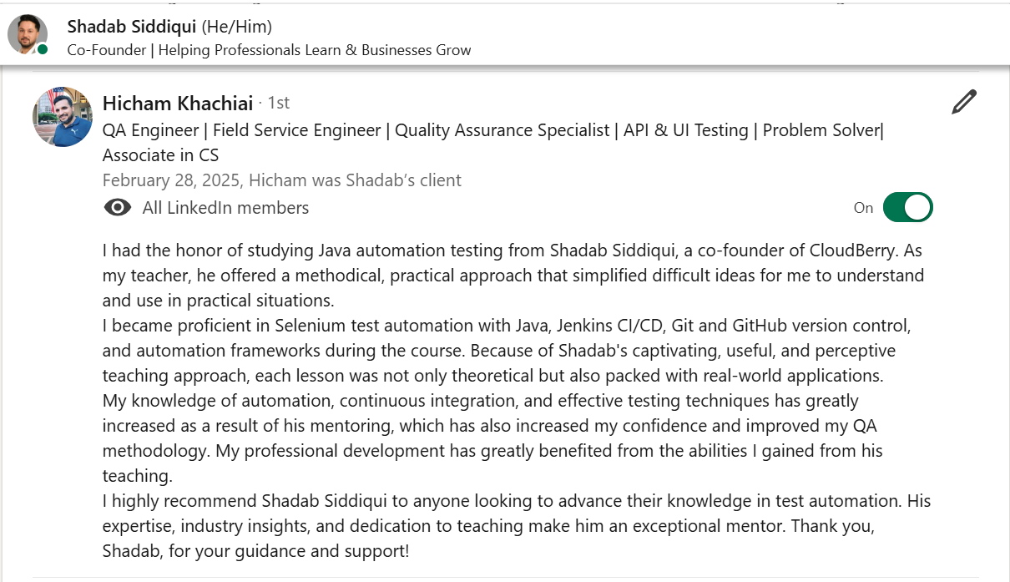Click the paragraph starting "I became proficient"
This screenshot has width=1010, height=582.
point(506,351)
